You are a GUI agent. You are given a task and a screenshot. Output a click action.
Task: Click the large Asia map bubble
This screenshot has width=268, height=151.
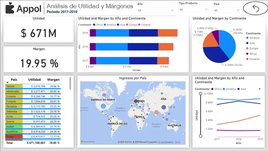point(164,107)
